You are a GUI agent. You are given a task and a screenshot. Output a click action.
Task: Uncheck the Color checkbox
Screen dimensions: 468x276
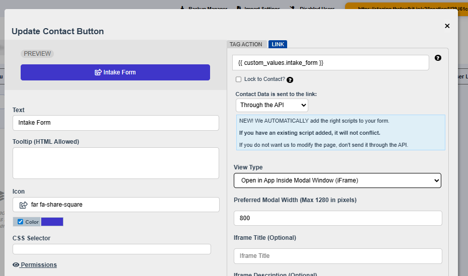pos(20,222)
